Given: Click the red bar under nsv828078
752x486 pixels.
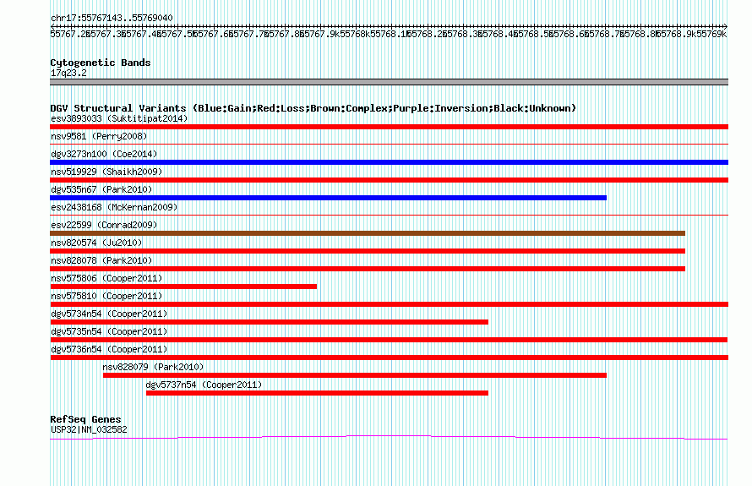Looking at the screenshot, I should 368,269.
